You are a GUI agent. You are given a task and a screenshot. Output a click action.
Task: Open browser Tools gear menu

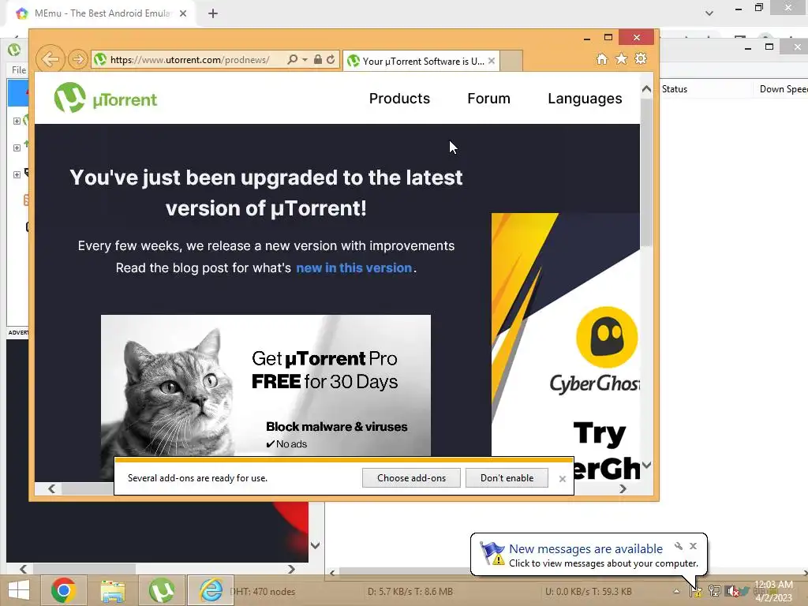(x=641, y=58)
